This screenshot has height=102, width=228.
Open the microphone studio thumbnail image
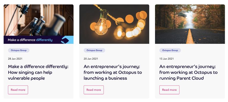pyautogui.click(x=39, y=24)
